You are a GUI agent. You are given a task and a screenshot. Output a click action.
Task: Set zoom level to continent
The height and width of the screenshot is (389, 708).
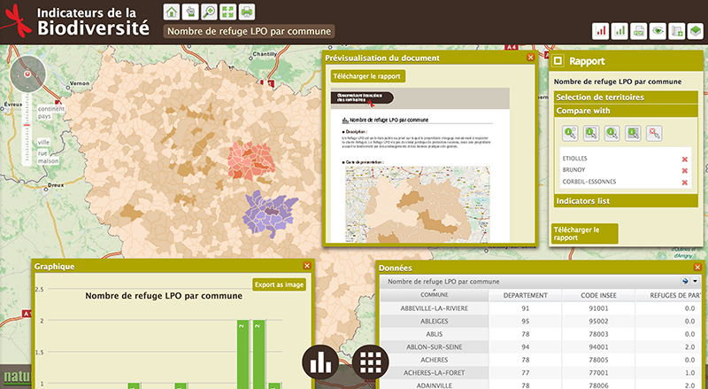(51, 109)
